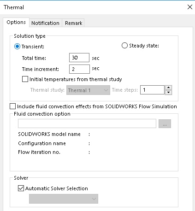Open the Thermal study dropdown
The image size is (195, 211).
click(88, 90)
